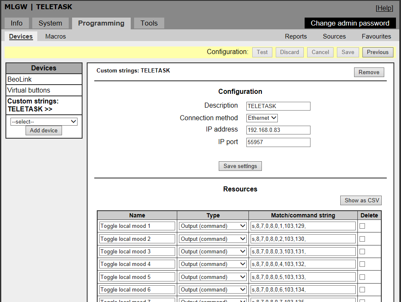Remove the TELETASK custom strings device
Image resolution: width=401 pixels, height=302 pixels.
pos(369,72)
